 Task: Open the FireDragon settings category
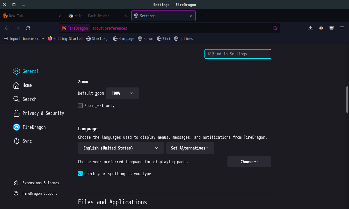tap(29, 127)
